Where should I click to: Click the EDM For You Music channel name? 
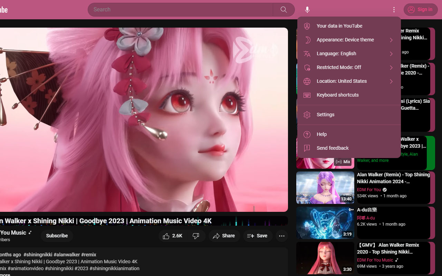coord(375,260)
